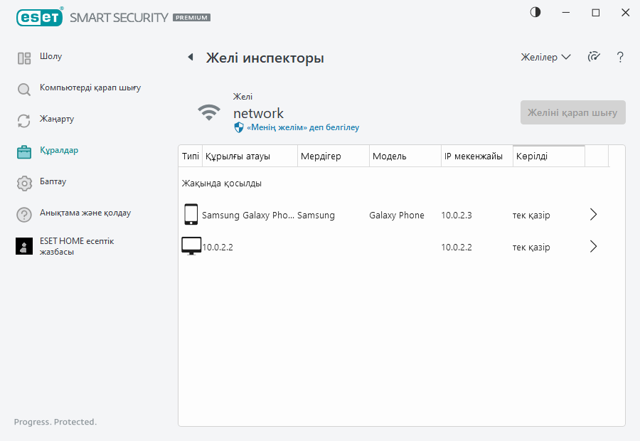
Task: Open the help question mark icon
Action: (620, 57)
